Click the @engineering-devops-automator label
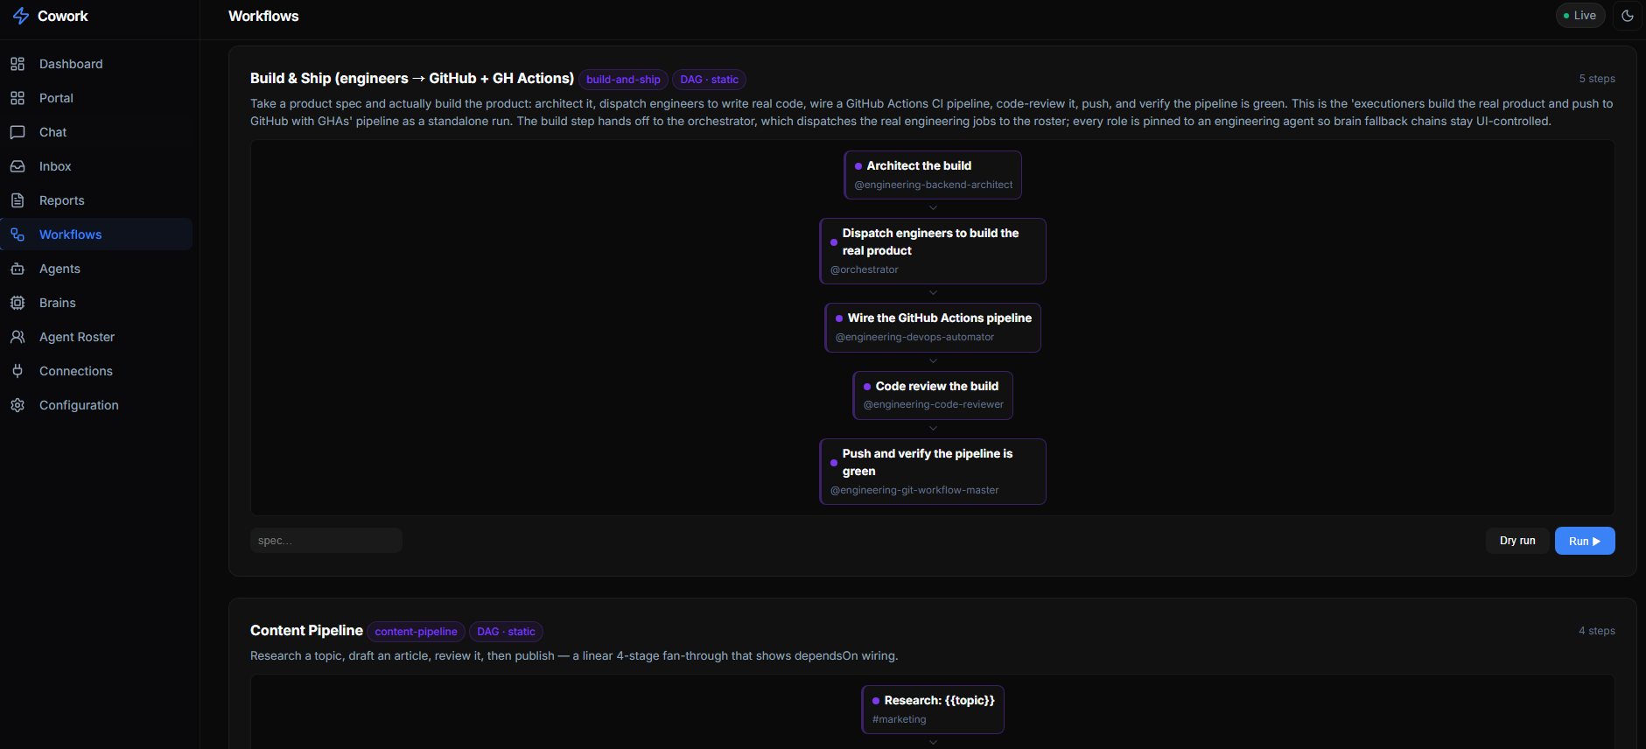 [914, 337]
